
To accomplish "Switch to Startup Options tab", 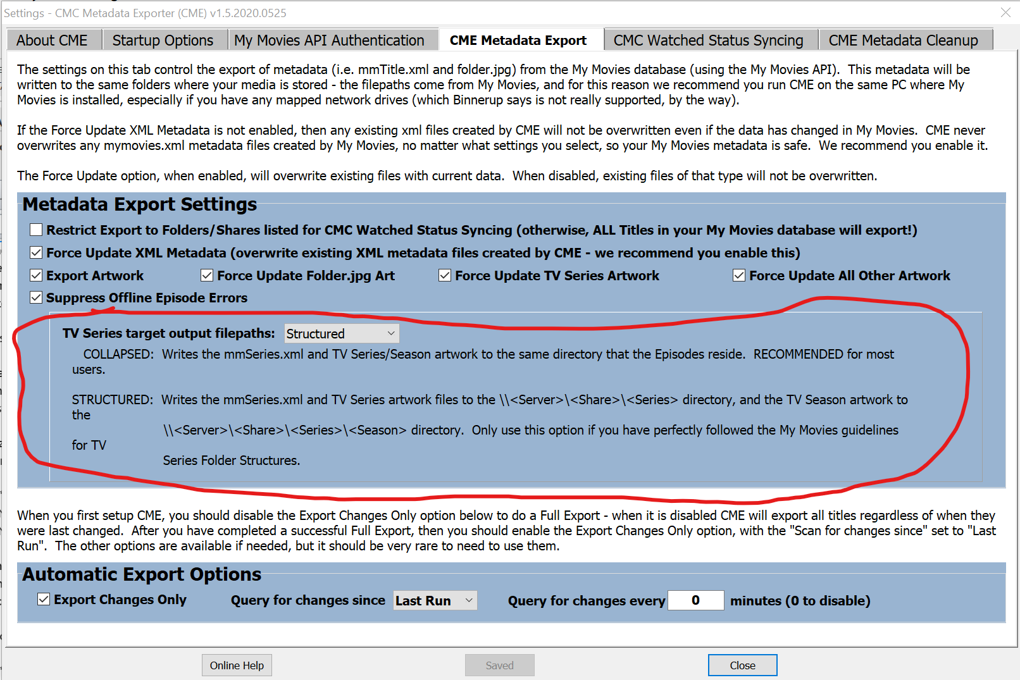I will pyautogui.click(x=163, y=40).
